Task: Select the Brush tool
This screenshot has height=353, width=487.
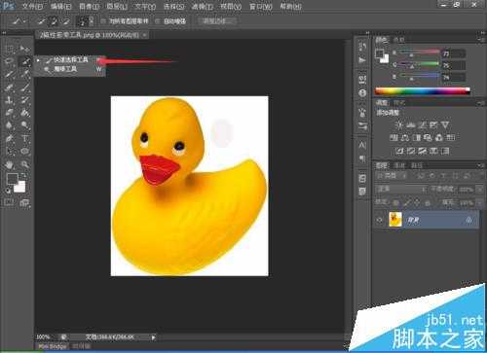Action: pyautogui.click(x=24, y=88)
